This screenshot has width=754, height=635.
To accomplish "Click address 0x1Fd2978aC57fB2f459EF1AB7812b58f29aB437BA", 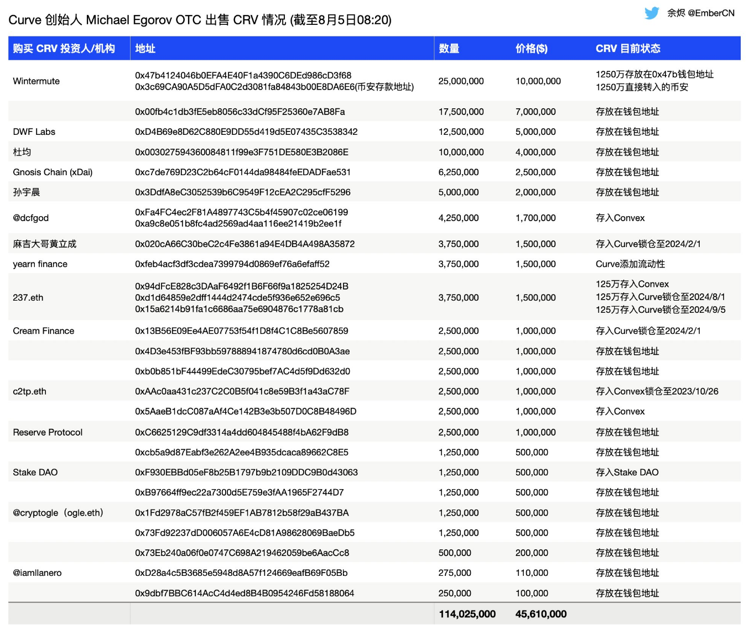I will click(242, 513).
